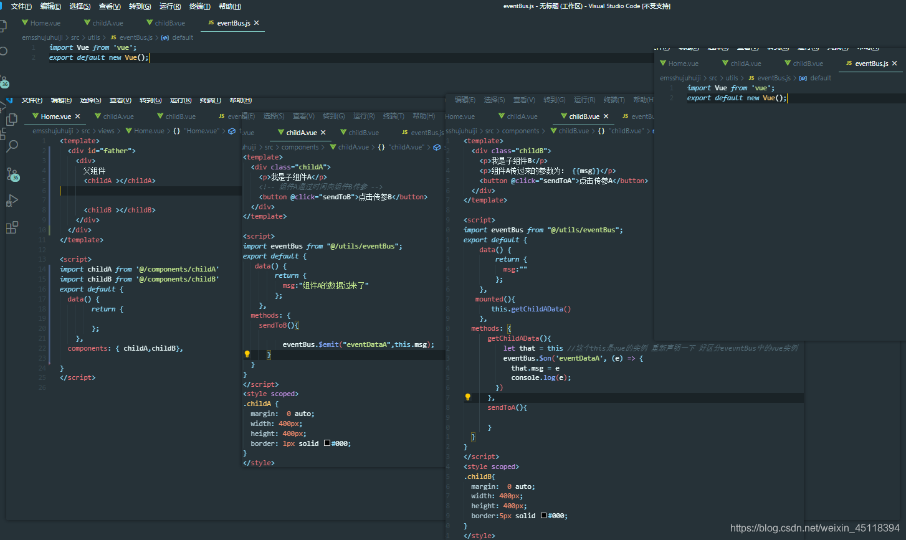Click '@/components/childA' import path in Home.vue
Screen dimensions: 906x540
tap(177, 269)
